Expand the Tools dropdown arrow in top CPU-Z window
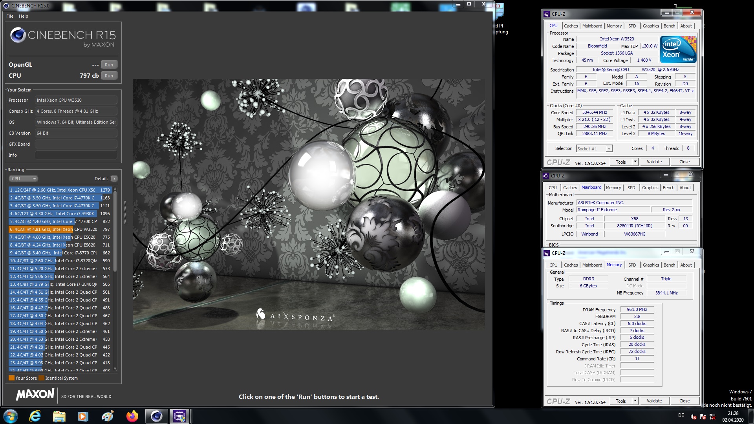The image size is (754, 424). click(x=635, y=162)
